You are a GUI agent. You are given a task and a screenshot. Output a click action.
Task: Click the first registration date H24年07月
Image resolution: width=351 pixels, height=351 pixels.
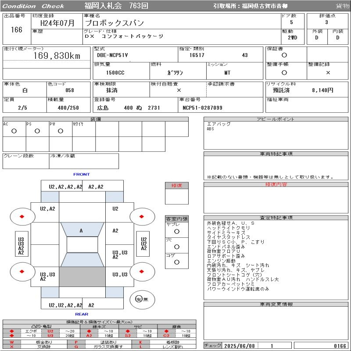57,23
